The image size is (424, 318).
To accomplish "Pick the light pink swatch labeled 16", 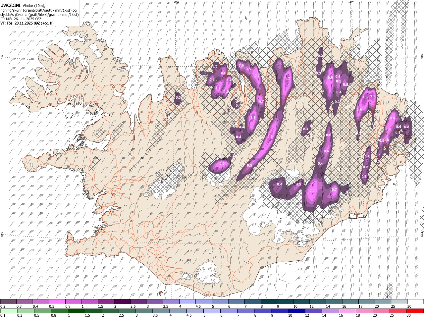I will pyautogui.click(x=347, y=311).
